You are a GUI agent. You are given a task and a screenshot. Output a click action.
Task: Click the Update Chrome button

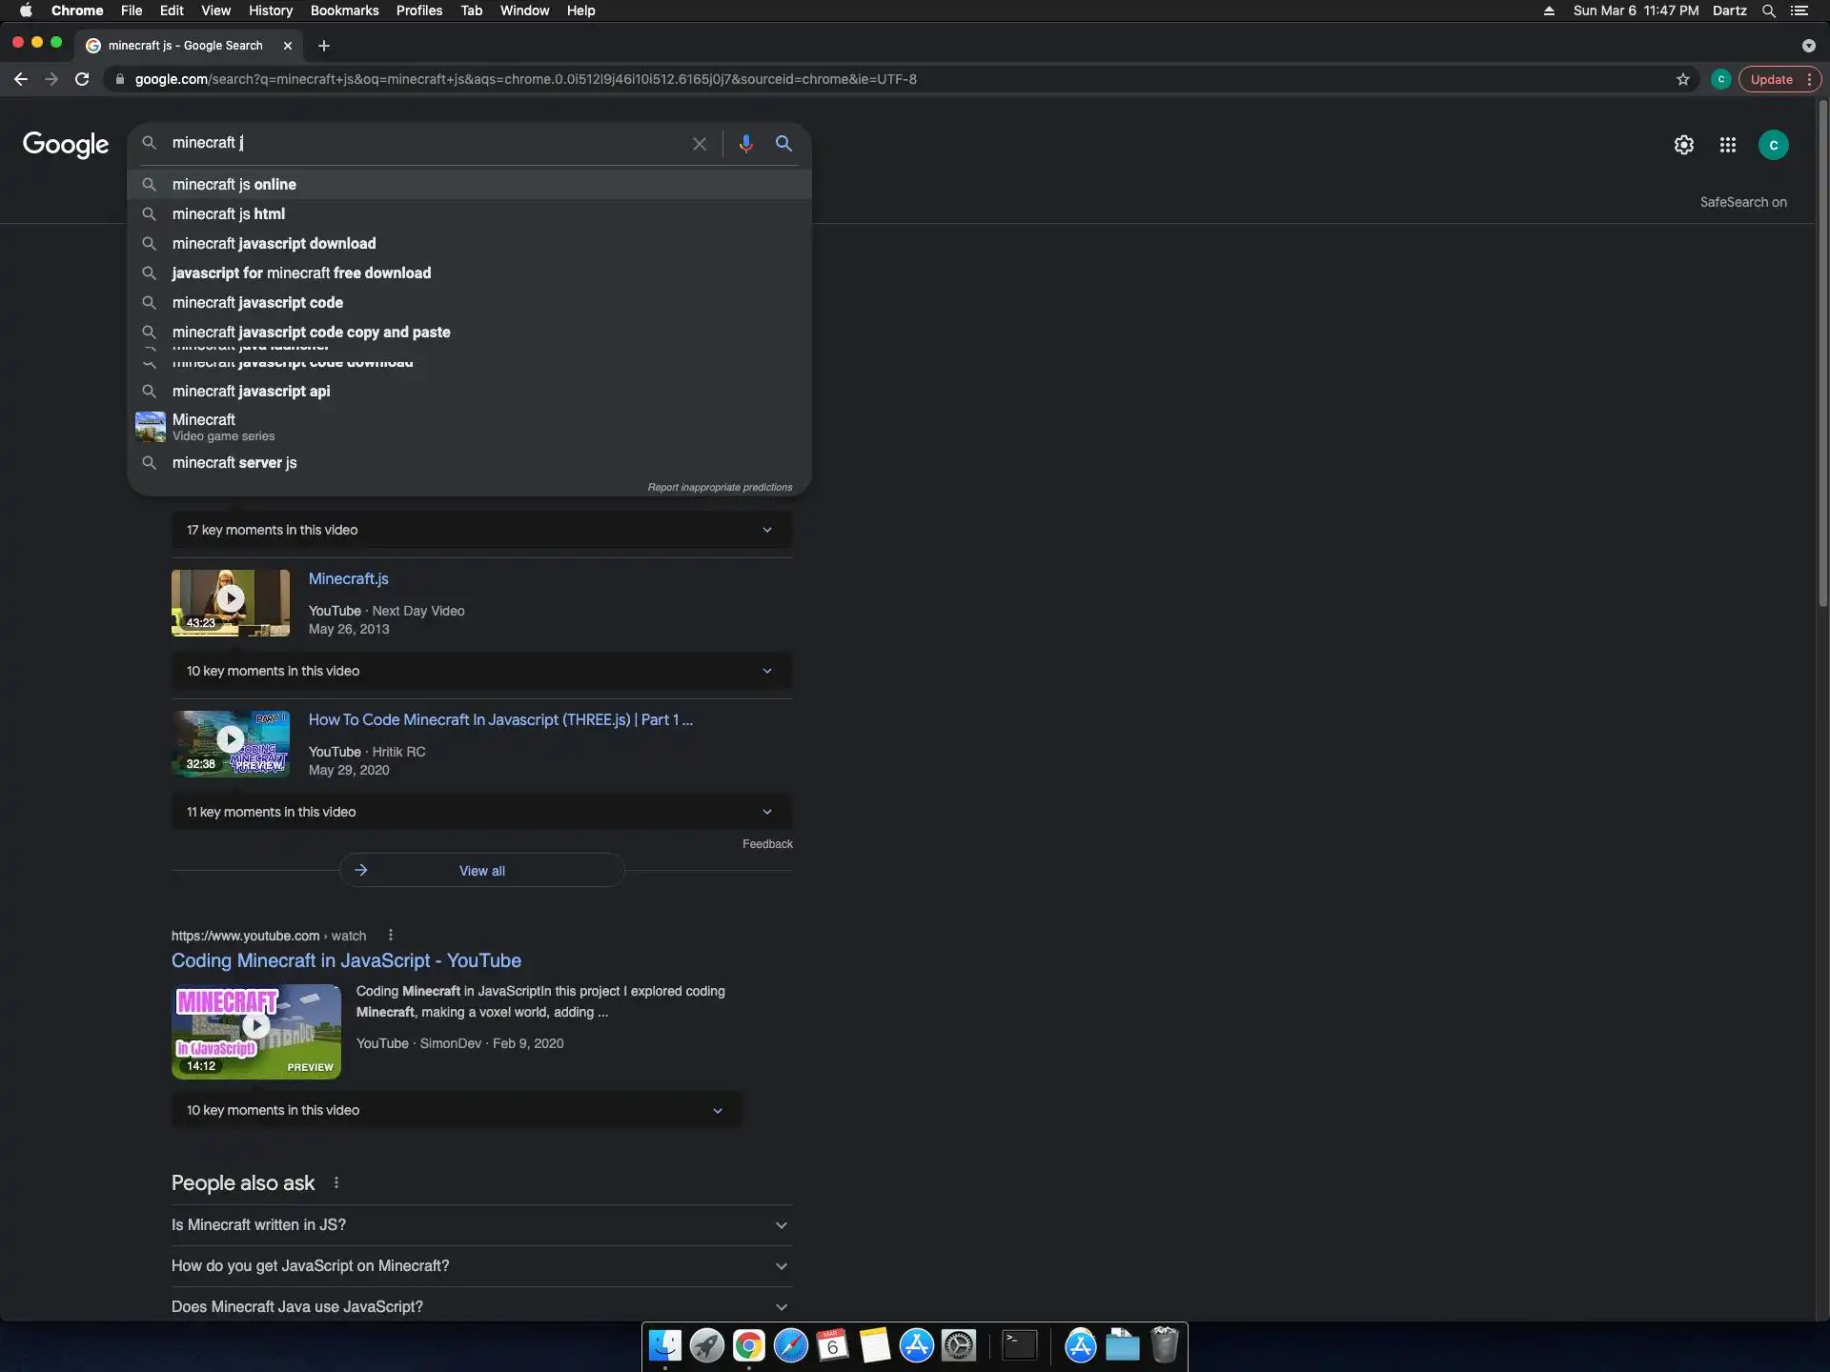1771,79
